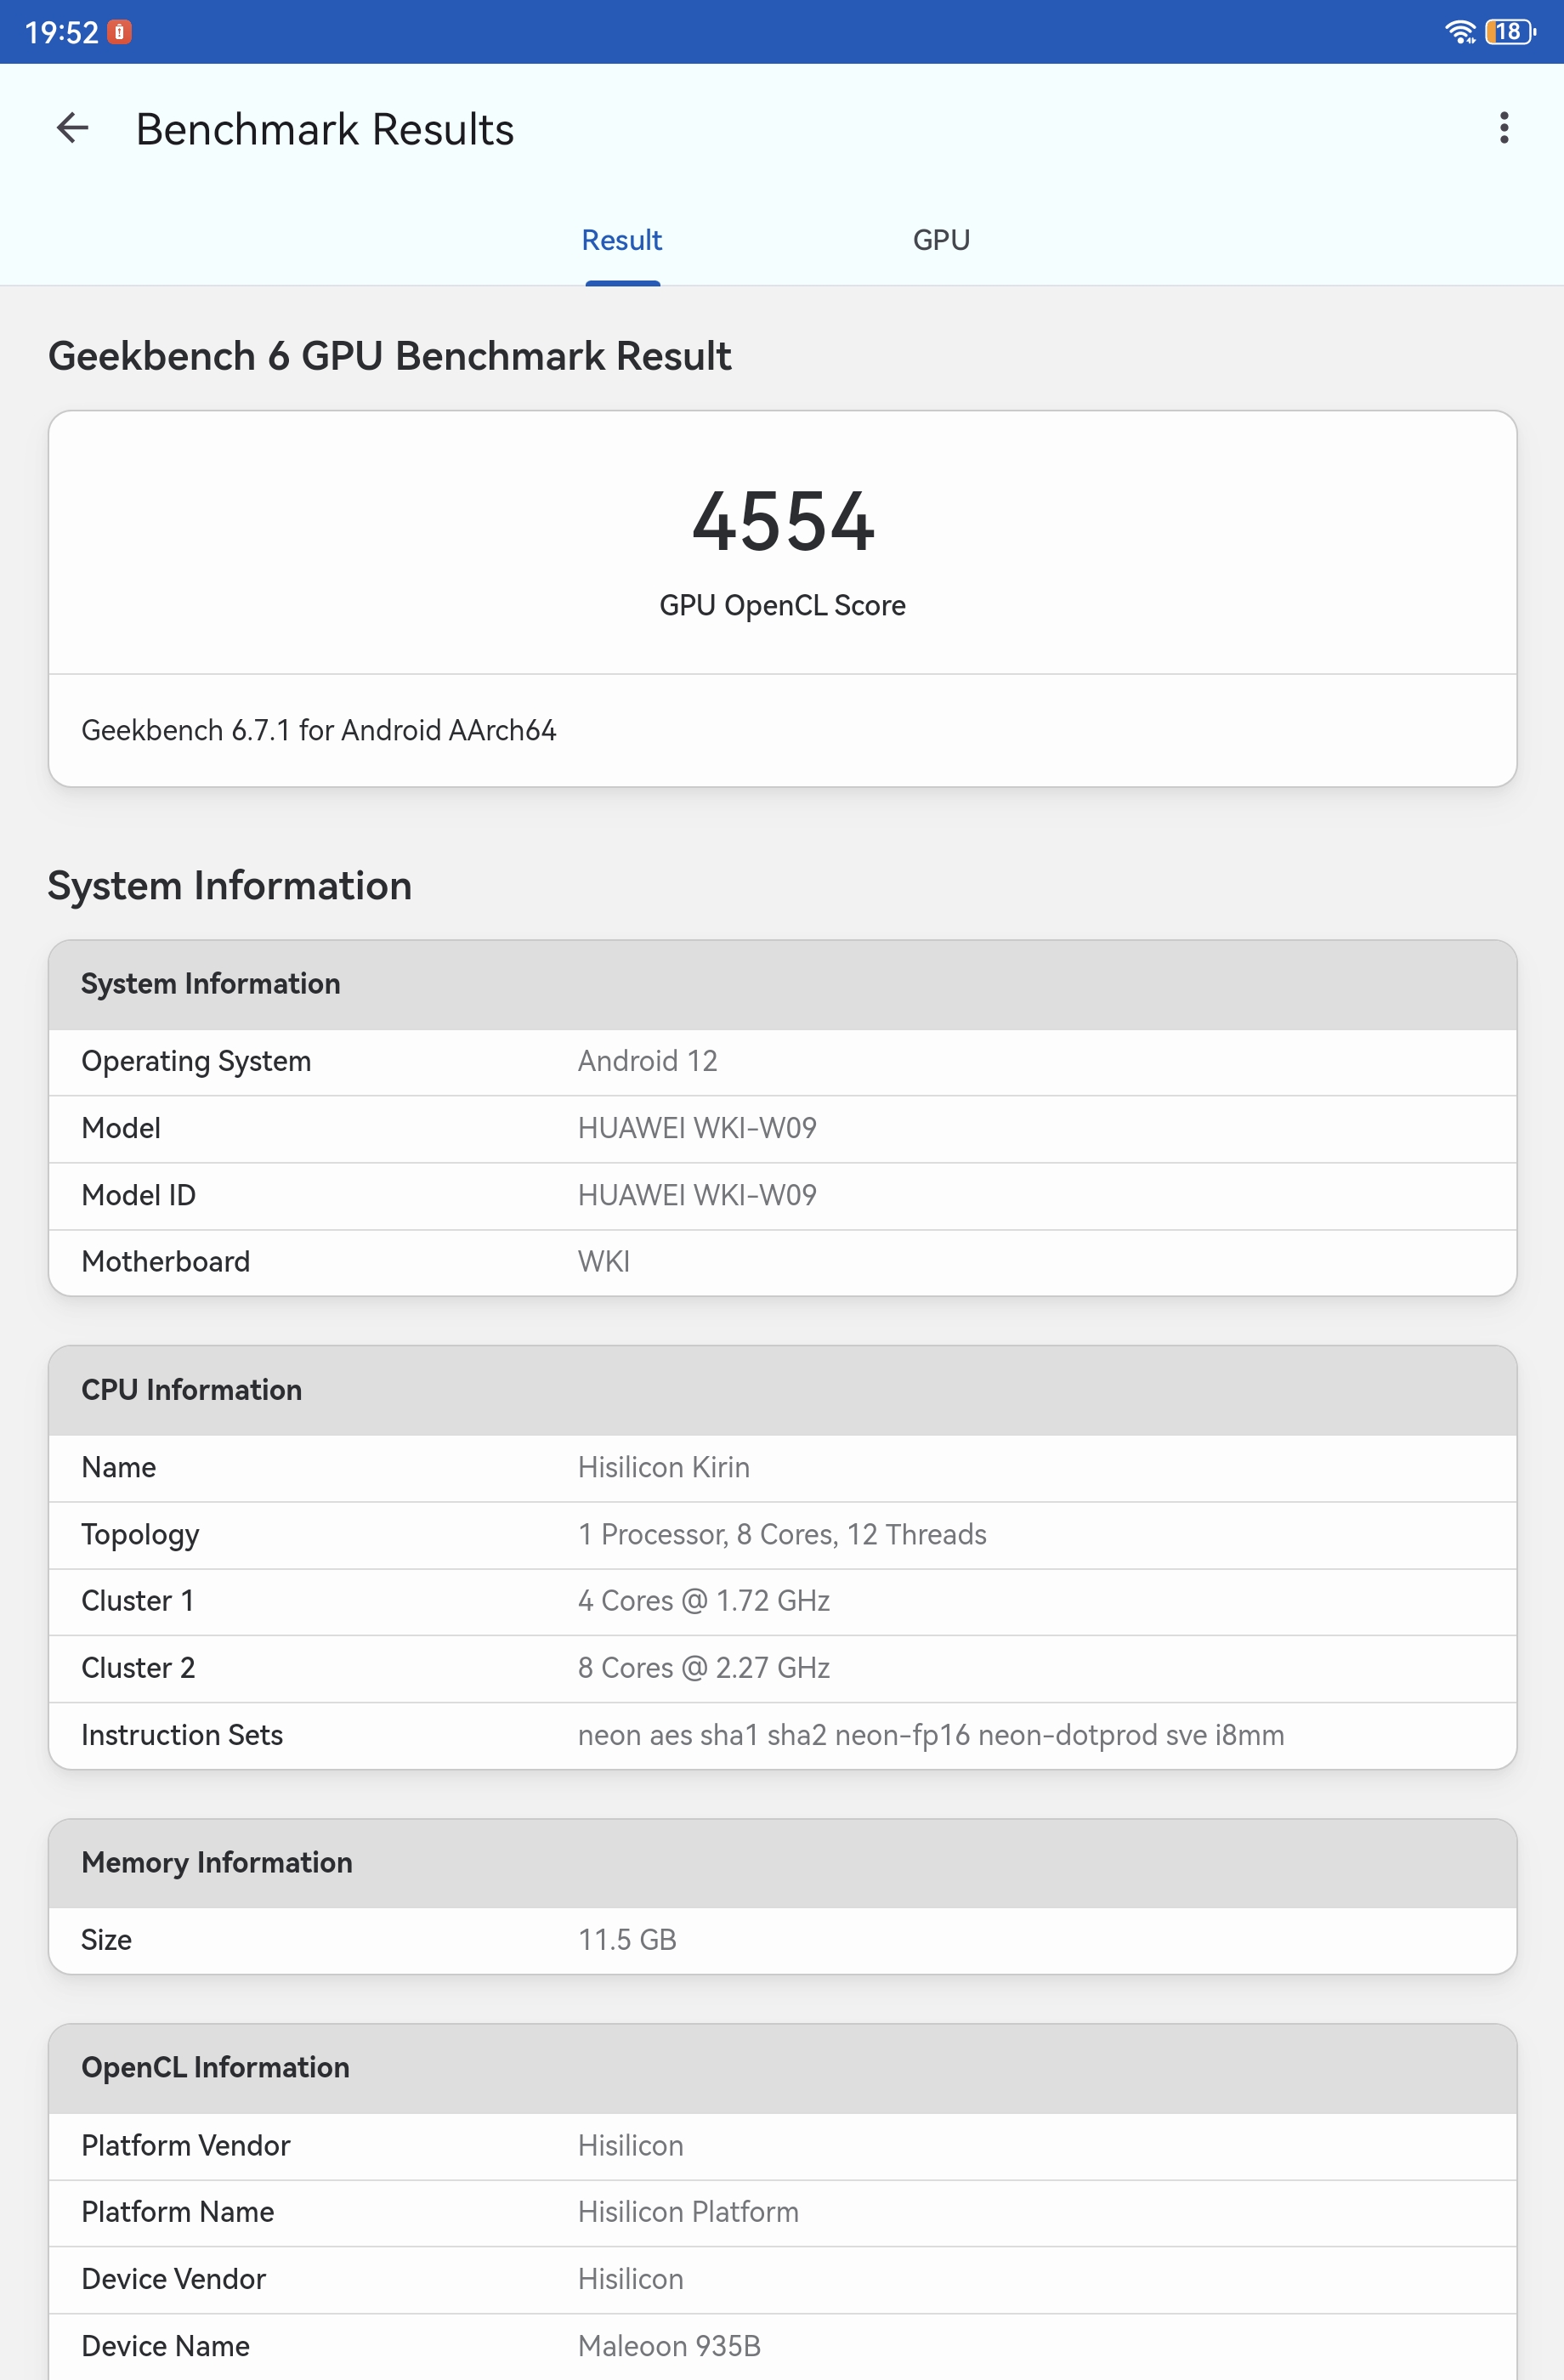Tap the Wi-Fi status icon
The height and width of the screenshot is (2380, 1564).
[x=1460, y=32]
